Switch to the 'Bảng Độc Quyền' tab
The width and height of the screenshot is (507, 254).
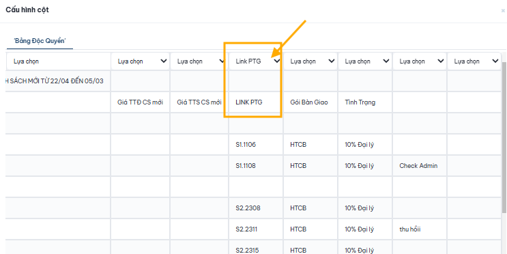[40, 41]
